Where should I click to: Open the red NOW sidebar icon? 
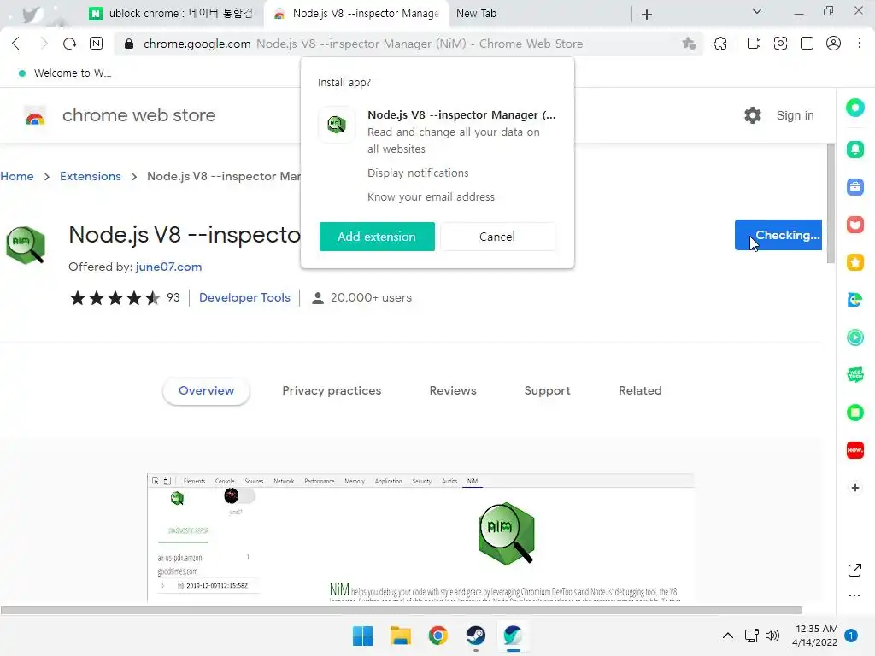coord(854,450)
